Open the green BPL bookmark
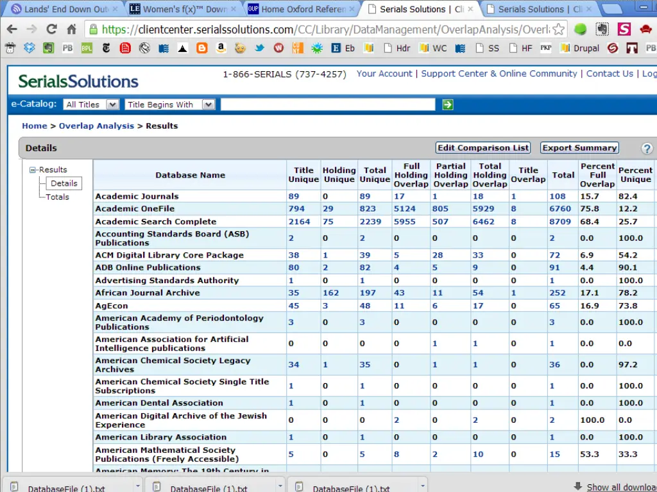Screen dimensions: 657x492 click(87, 48)
